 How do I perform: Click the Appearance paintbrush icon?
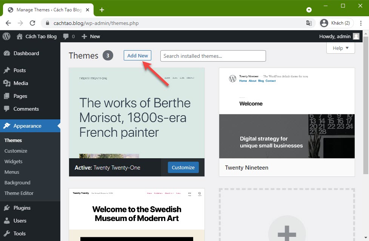tap(7, 126)
